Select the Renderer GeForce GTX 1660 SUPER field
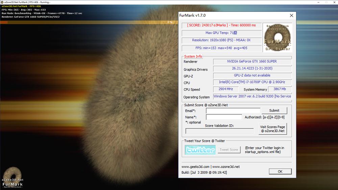The width and height of the screenshot is (338, 190). (x=252, y=61)
